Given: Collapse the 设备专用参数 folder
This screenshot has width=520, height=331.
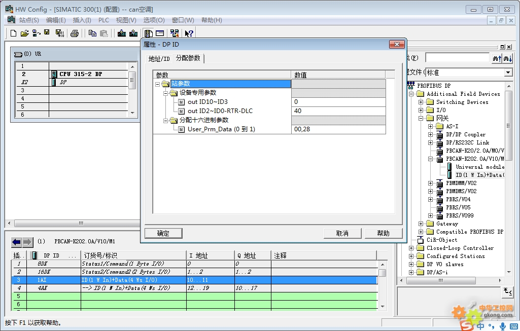Looking at the screenshot, I should (165, 93).
